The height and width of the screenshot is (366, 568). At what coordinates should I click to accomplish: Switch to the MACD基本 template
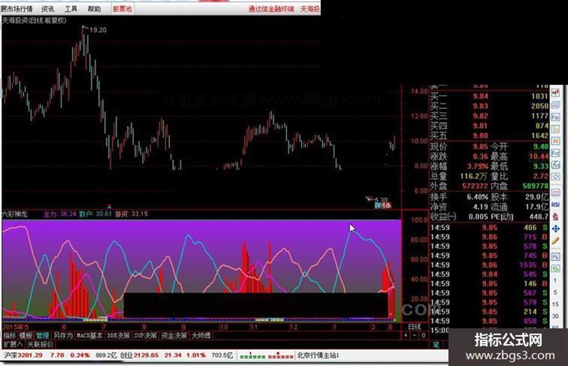coord(90,335)
